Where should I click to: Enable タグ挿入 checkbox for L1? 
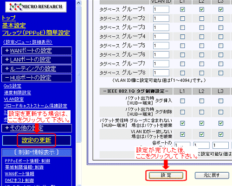click(182, 101)
